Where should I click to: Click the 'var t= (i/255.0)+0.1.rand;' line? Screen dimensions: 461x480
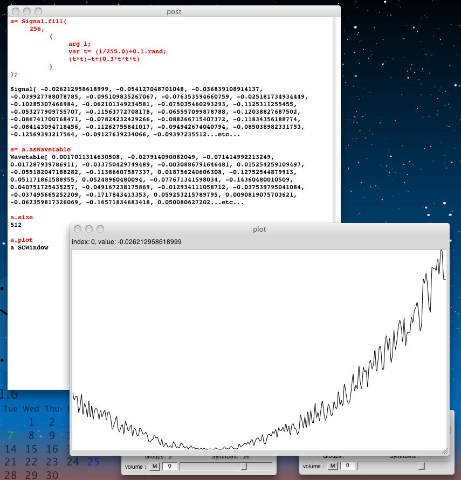point(118,51)
